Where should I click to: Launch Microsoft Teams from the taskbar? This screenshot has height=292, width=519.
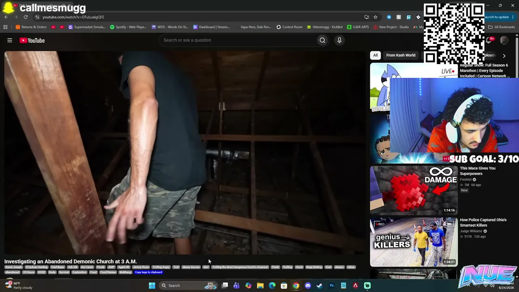coord(236,286)
